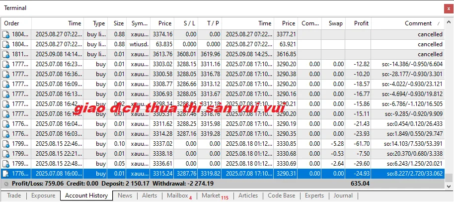Sort by the S / L column header

point(186,23)
